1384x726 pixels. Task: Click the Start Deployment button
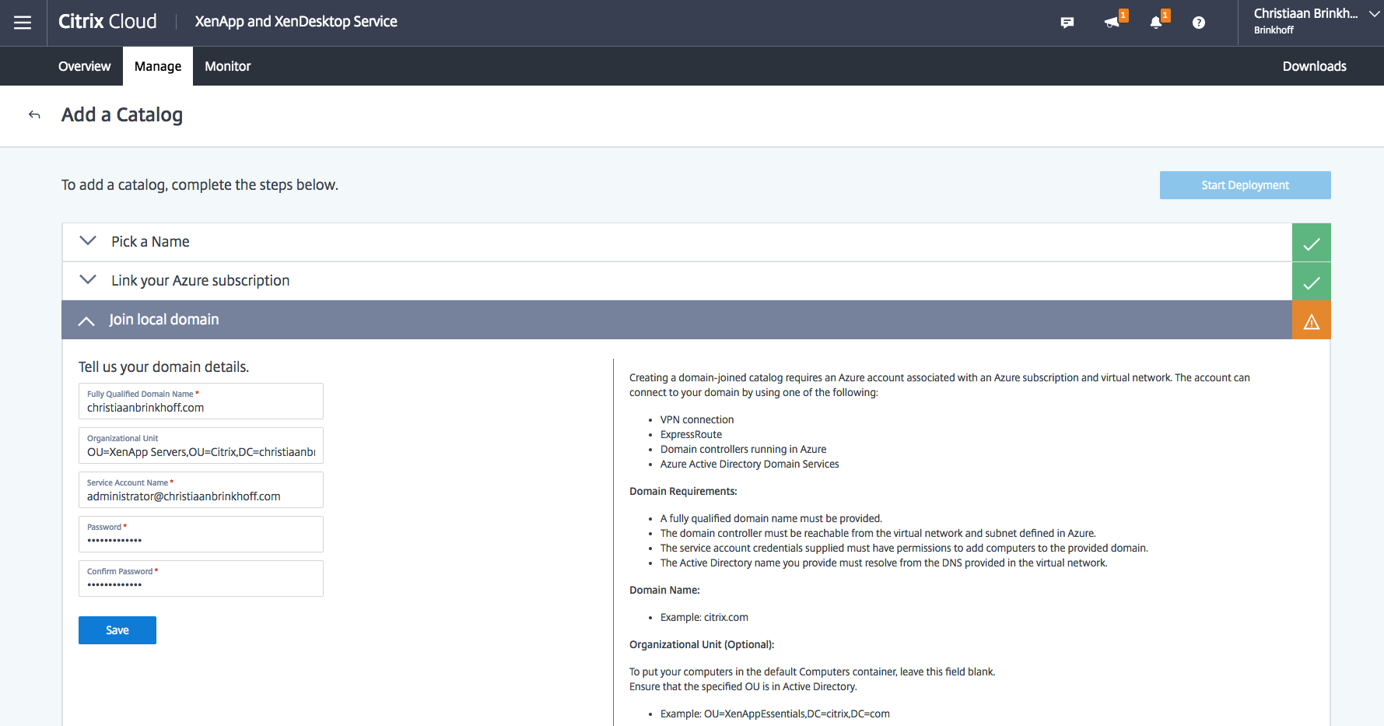click(1245, 185)
